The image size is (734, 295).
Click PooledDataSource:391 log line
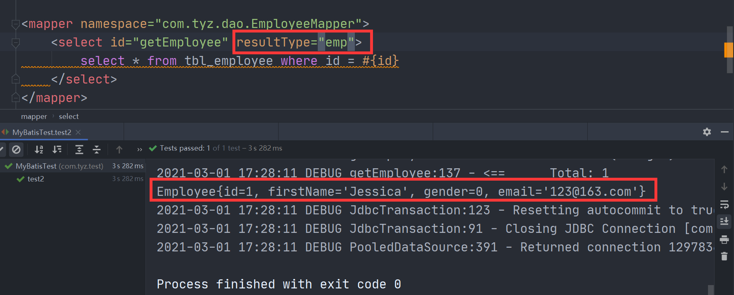pos(435,247)
